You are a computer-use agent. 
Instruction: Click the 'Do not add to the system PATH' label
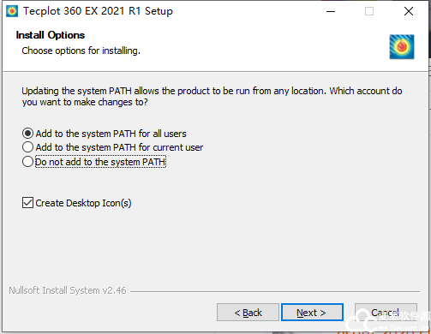100,162
